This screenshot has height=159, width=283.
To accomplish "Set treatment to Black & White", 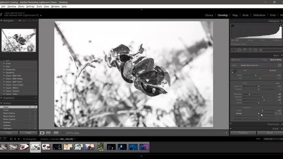I will click(x=275, y=60).
